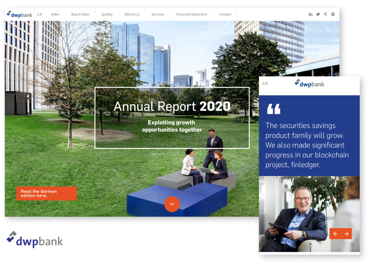Click the Annual Report 2020 title box

(172, 118)
